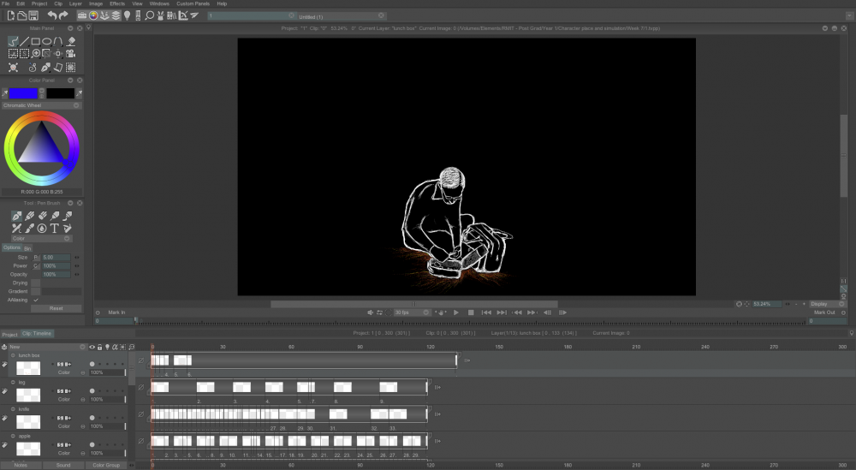Toggle the audio mute speaker icon
856x470 pixels.
pyautogui.click(x=372, y=312)
